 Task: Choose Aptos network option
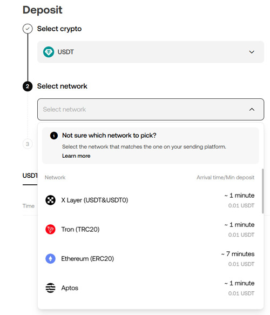coord(150,288)
